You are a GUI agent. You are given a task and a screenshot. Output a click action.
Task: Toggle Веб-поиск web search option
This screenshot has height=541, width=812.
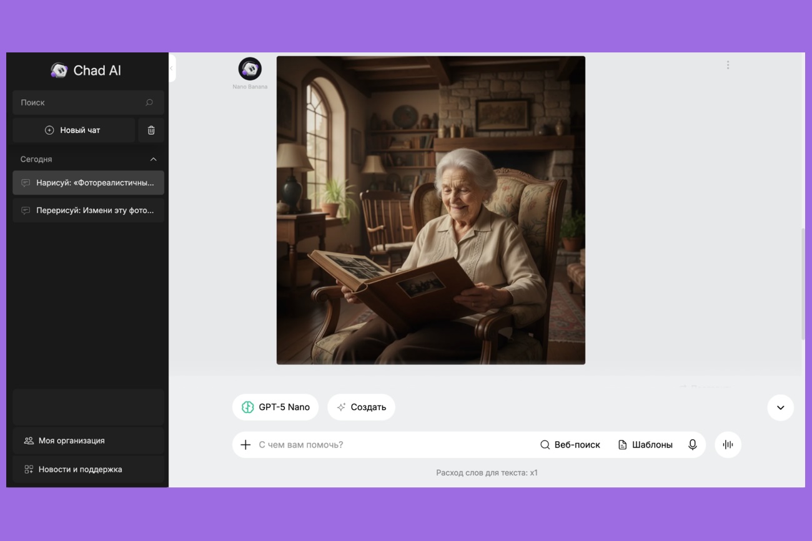click(x=570, y=445)
